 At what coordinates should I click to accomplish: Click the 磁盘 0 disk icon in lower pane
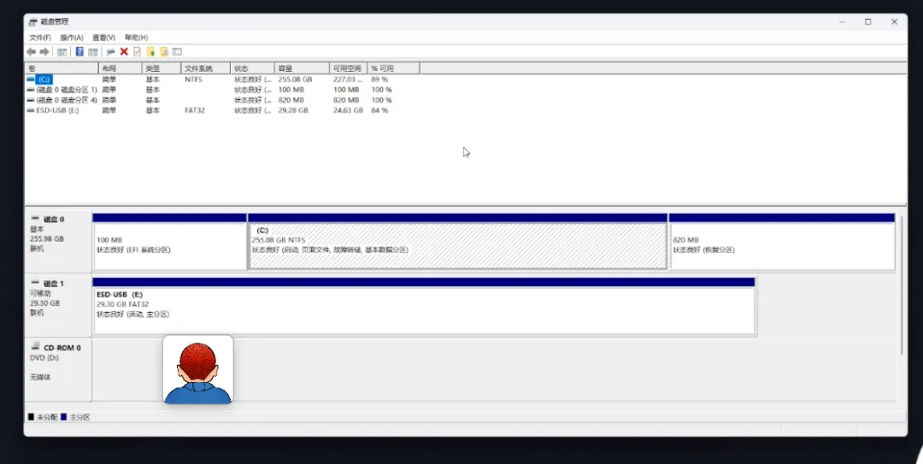pos(35,219)
